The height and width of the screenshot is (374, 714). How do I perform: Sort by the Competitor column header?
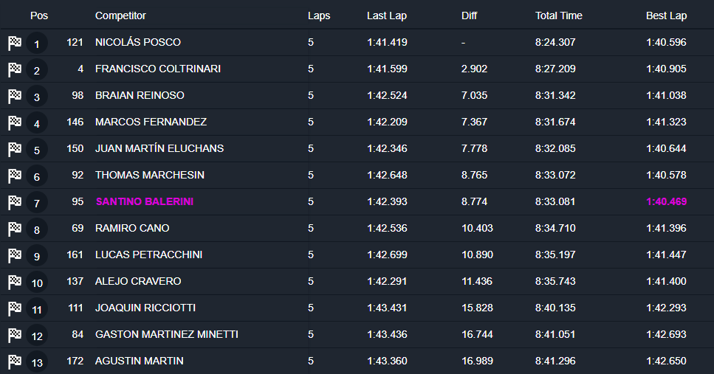[120, 15]
